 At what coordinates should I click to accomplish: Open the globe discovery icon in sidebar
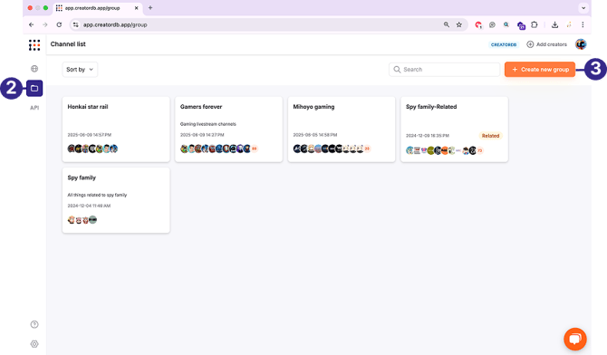pyautogui.click(x=34, y=69)
